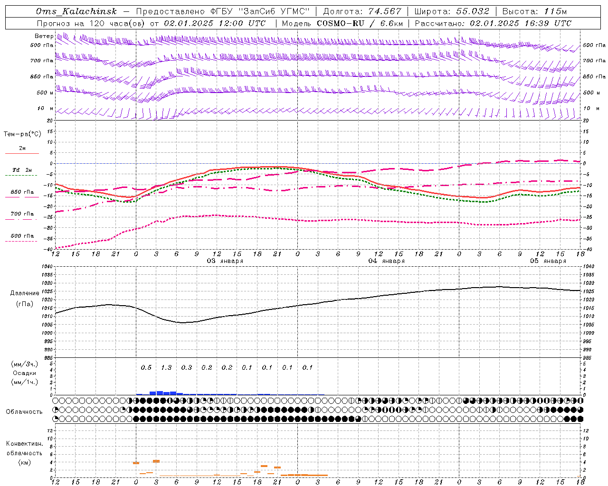Click the elevation value 115м
This screenshot has width=608, height=486.
click(555, 11)
